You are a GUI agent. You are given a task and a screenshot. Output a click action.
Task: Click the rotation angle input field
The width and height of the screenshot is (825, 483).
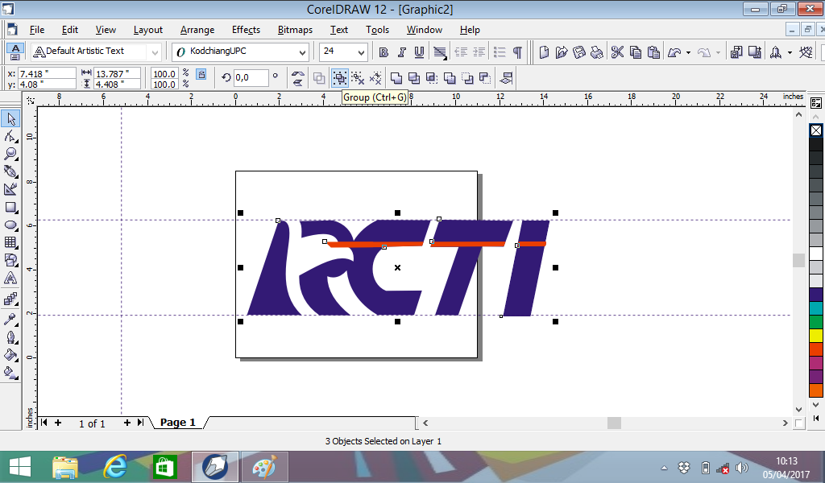click(251, 78)
